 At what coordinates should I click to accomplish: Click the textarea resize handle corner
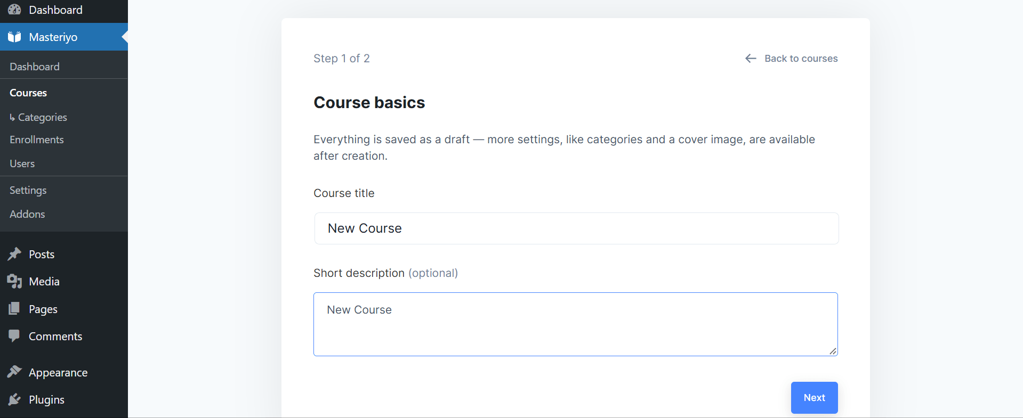(x=833, y=351)
